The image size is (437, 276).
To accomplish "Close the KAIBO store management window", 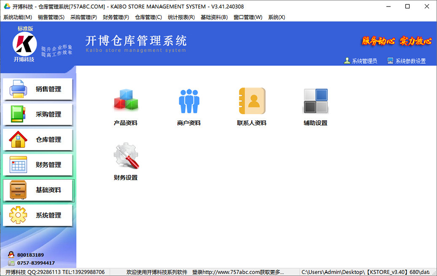I will click(x=427, y=7).
